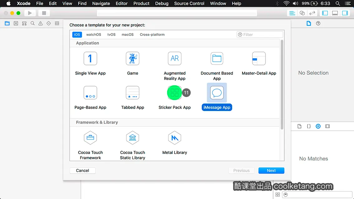Open the Find navigator
The height and width of the screenshot is (199, 354).
(x=32, y=23)
